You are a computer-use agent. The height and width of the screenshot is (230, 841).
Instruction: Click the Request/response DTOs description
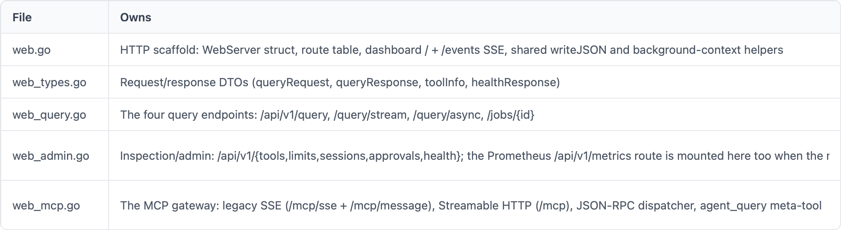coord(340,82)
